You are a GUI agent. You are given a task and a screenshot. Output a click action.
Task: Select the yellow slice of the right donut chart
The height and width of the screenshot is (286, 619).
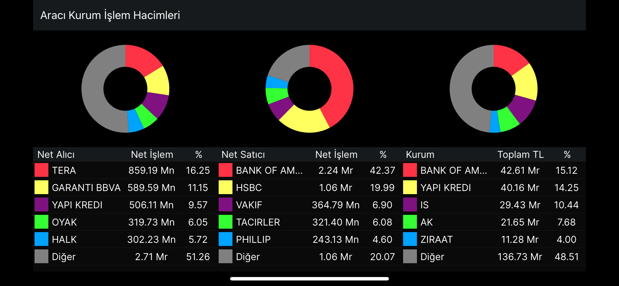525,83
